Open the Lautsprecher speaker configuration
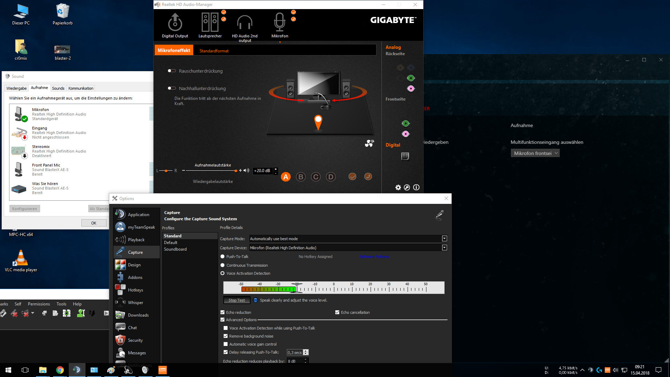Screen dimensions: 670x377 (x=210, y=23)
